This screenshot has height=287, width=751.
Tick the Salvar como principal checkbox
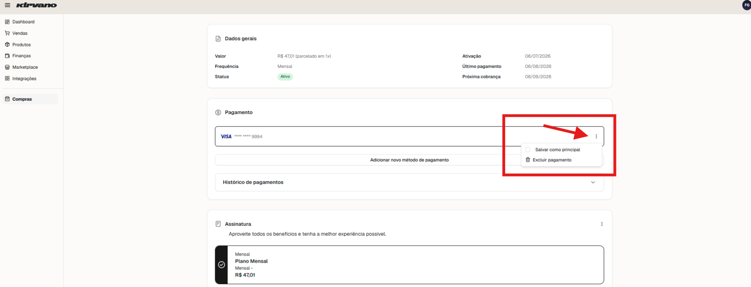pos(528,150)
